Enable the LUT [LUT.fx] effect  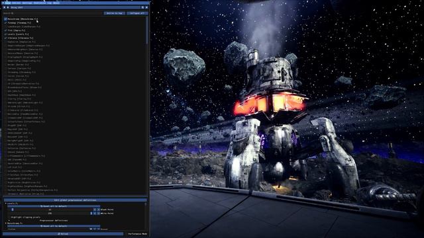(x=5, y=167)
